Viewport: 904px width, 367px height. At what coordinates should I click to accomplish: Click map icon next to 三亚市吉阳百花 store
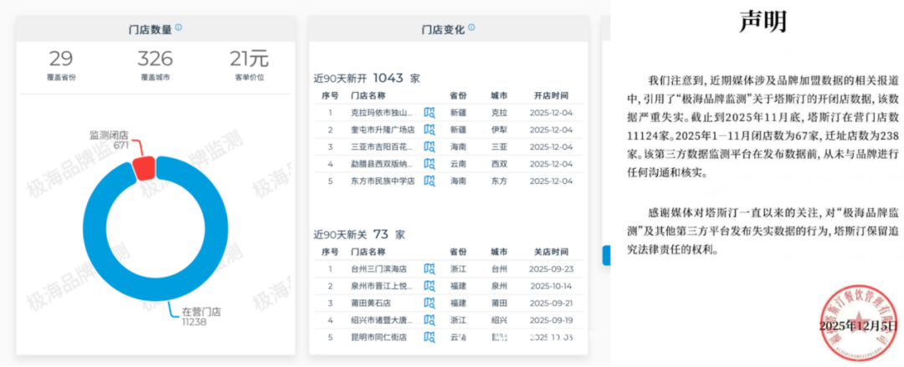pyautogui.click(x=429, y=146)
